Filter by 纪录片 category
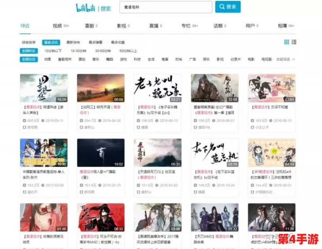The height and width of the screenshot is (249, 322). (x=236, y=60)
